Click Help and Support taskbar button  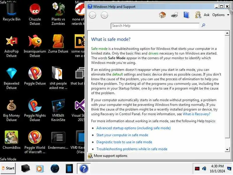pyautogui.click(x=84, y=169)
